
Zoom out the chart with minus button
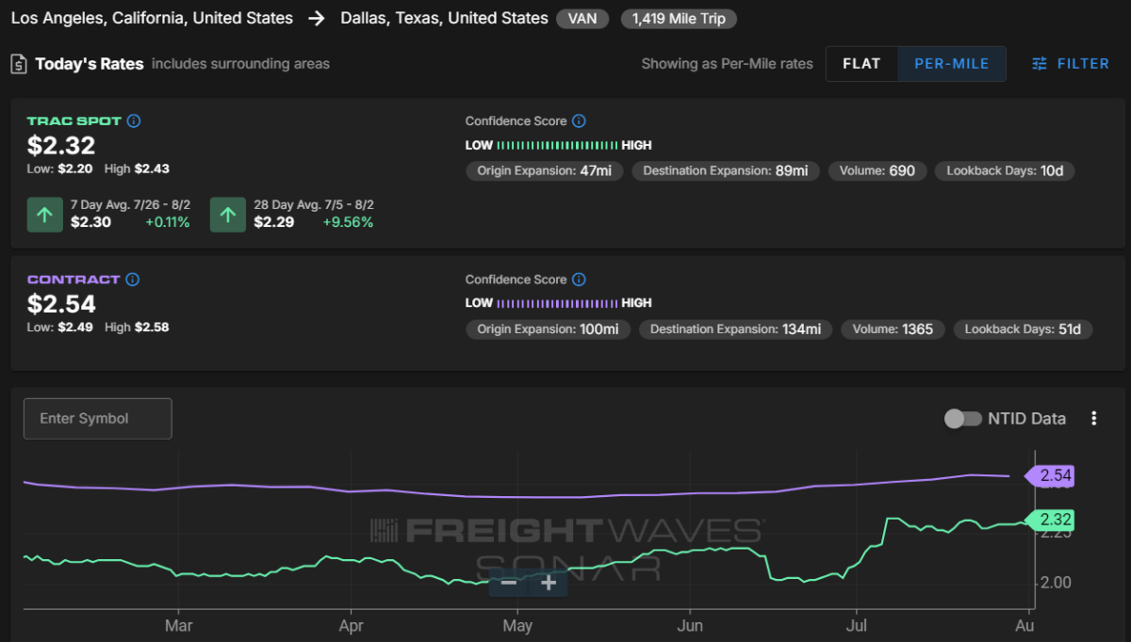tap(509, 583)
